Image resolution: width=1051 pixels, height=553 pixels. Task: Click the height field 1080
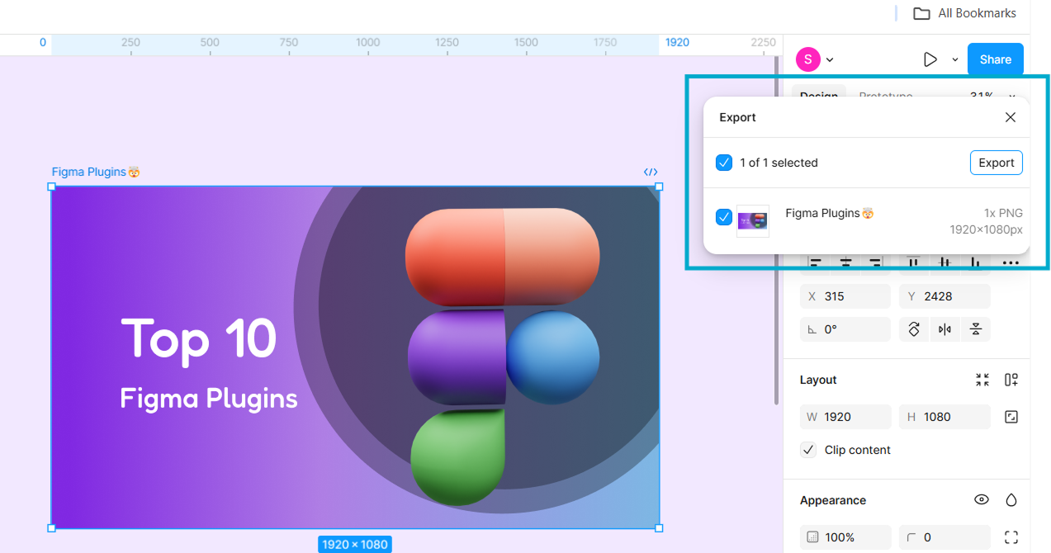[x=944, y=417]
